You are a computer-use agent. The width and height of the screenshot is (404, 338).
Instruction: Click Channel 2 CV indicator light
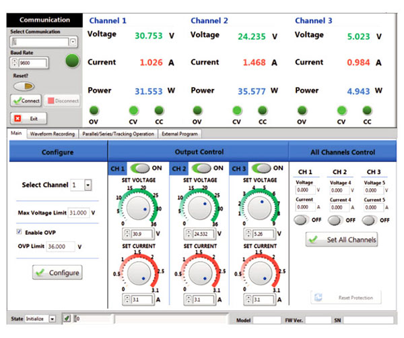click(237, 111)
